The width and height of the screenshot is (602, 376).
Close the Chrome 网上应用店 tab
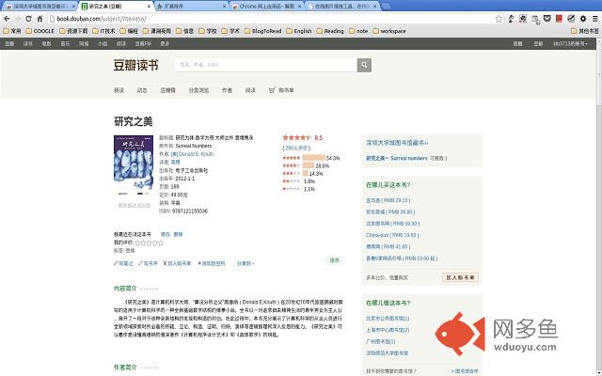(x=301, y=7)
